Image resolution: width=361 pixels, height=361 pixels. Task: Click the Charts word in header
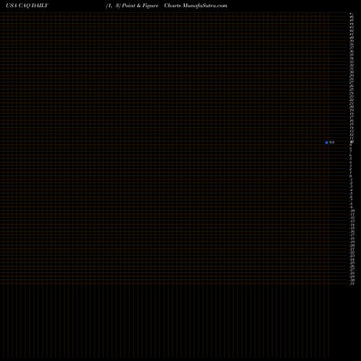tap(173, 6)
